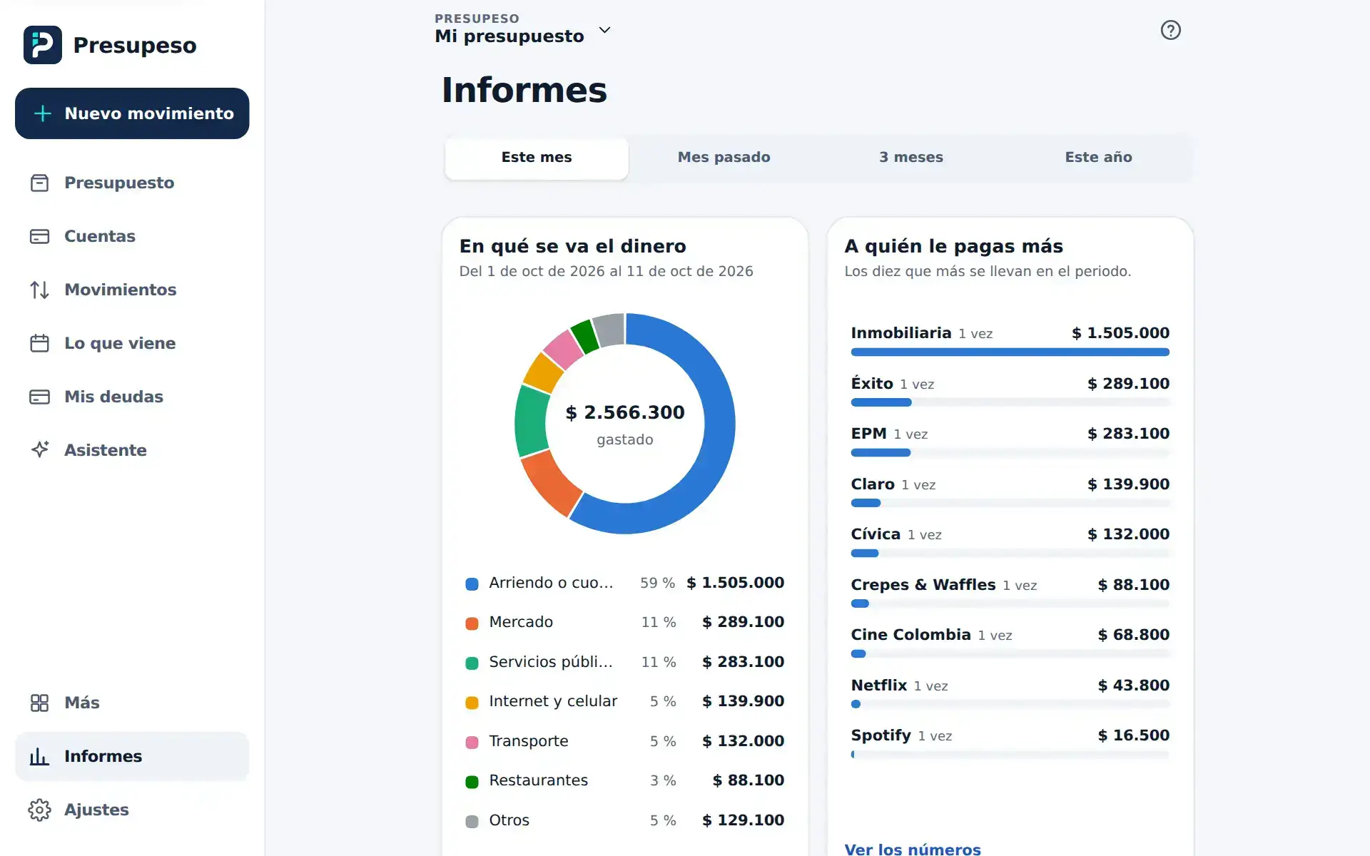Screen dimensions: 1370x856
Task: Click the Mi presupuesto title text
Action: click(x=509, y=36)
